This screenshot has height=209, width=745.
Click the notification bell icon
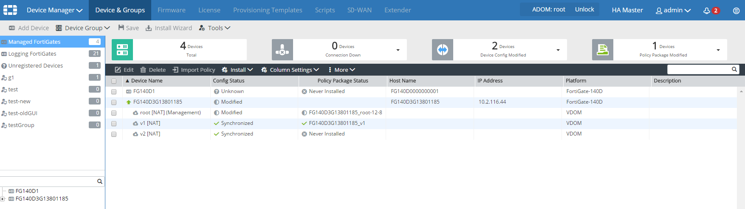[707, 11]
